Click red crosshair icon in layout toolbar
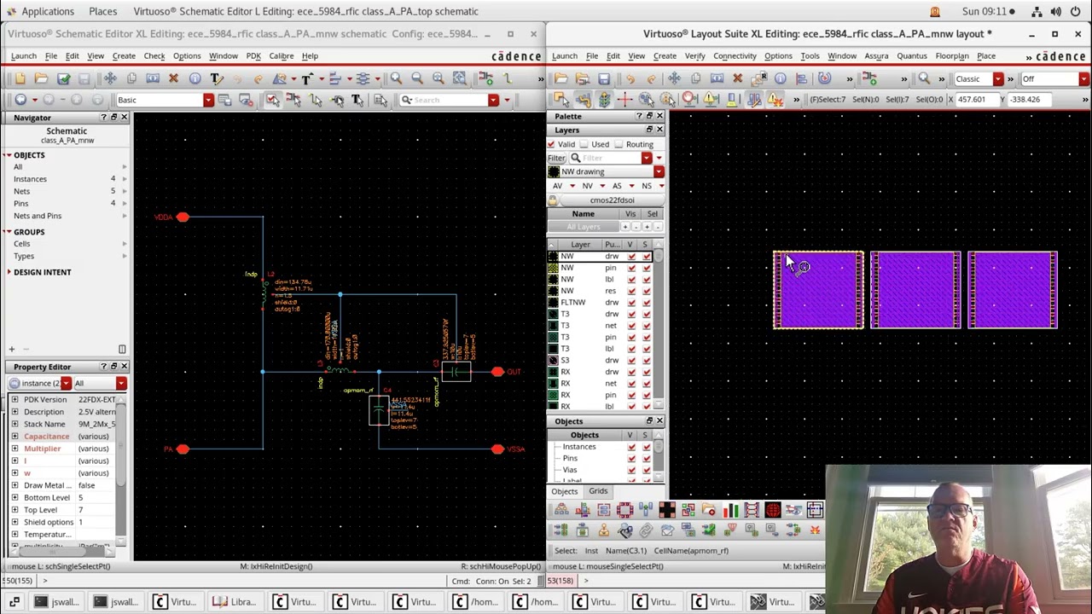1092x614 pixels. [x=624, y=100]
